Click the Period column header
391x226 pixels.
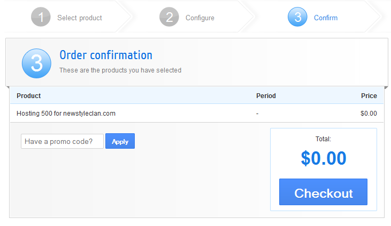pos(266,96)
